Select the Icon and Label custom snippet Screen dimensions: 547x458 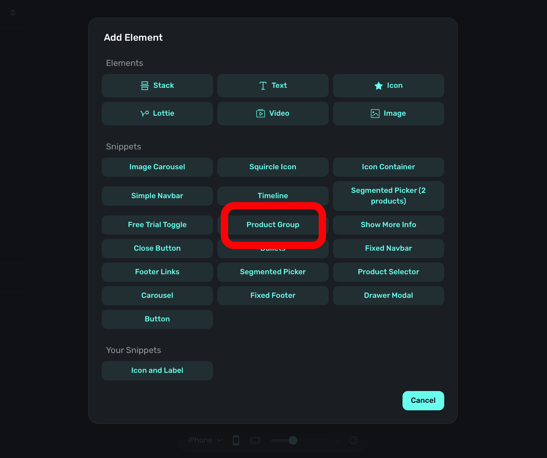[x=157, y=370]
